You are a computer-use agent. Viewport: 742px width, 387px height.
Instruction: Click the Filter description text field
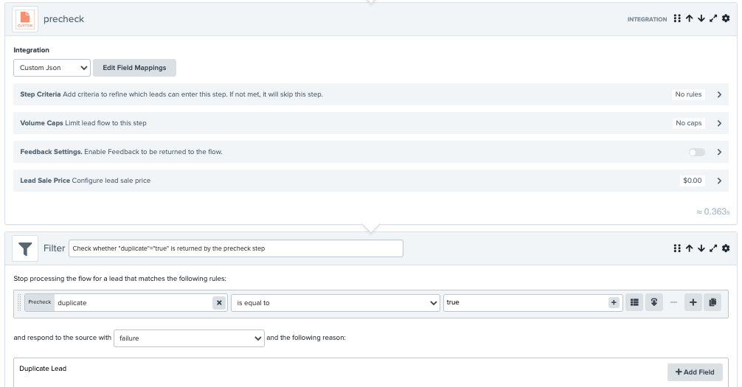tap(236, 248)
